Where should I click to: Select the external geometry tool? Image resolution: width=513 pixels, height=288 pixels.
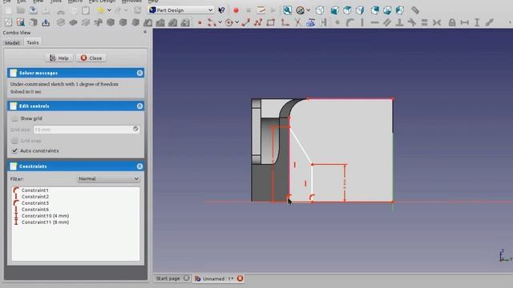[x=310, y=22]
